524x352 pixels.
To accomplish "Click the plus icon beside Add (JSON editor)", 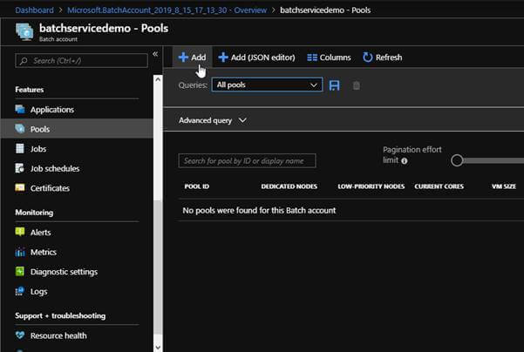I will (x=223, y=58).
